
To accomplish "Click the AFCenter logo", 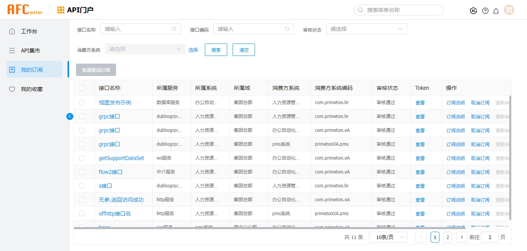I will 25,10.
